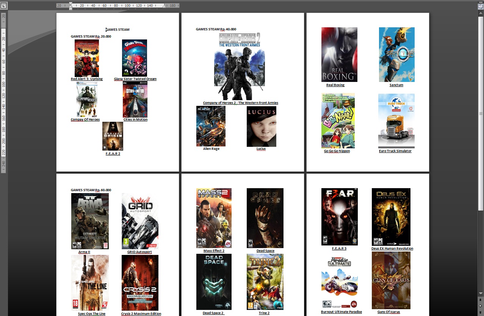Click the vertical scrollbar down arrow
The height and width of the screenshot is (316, 484).
[x=481, y=294]
